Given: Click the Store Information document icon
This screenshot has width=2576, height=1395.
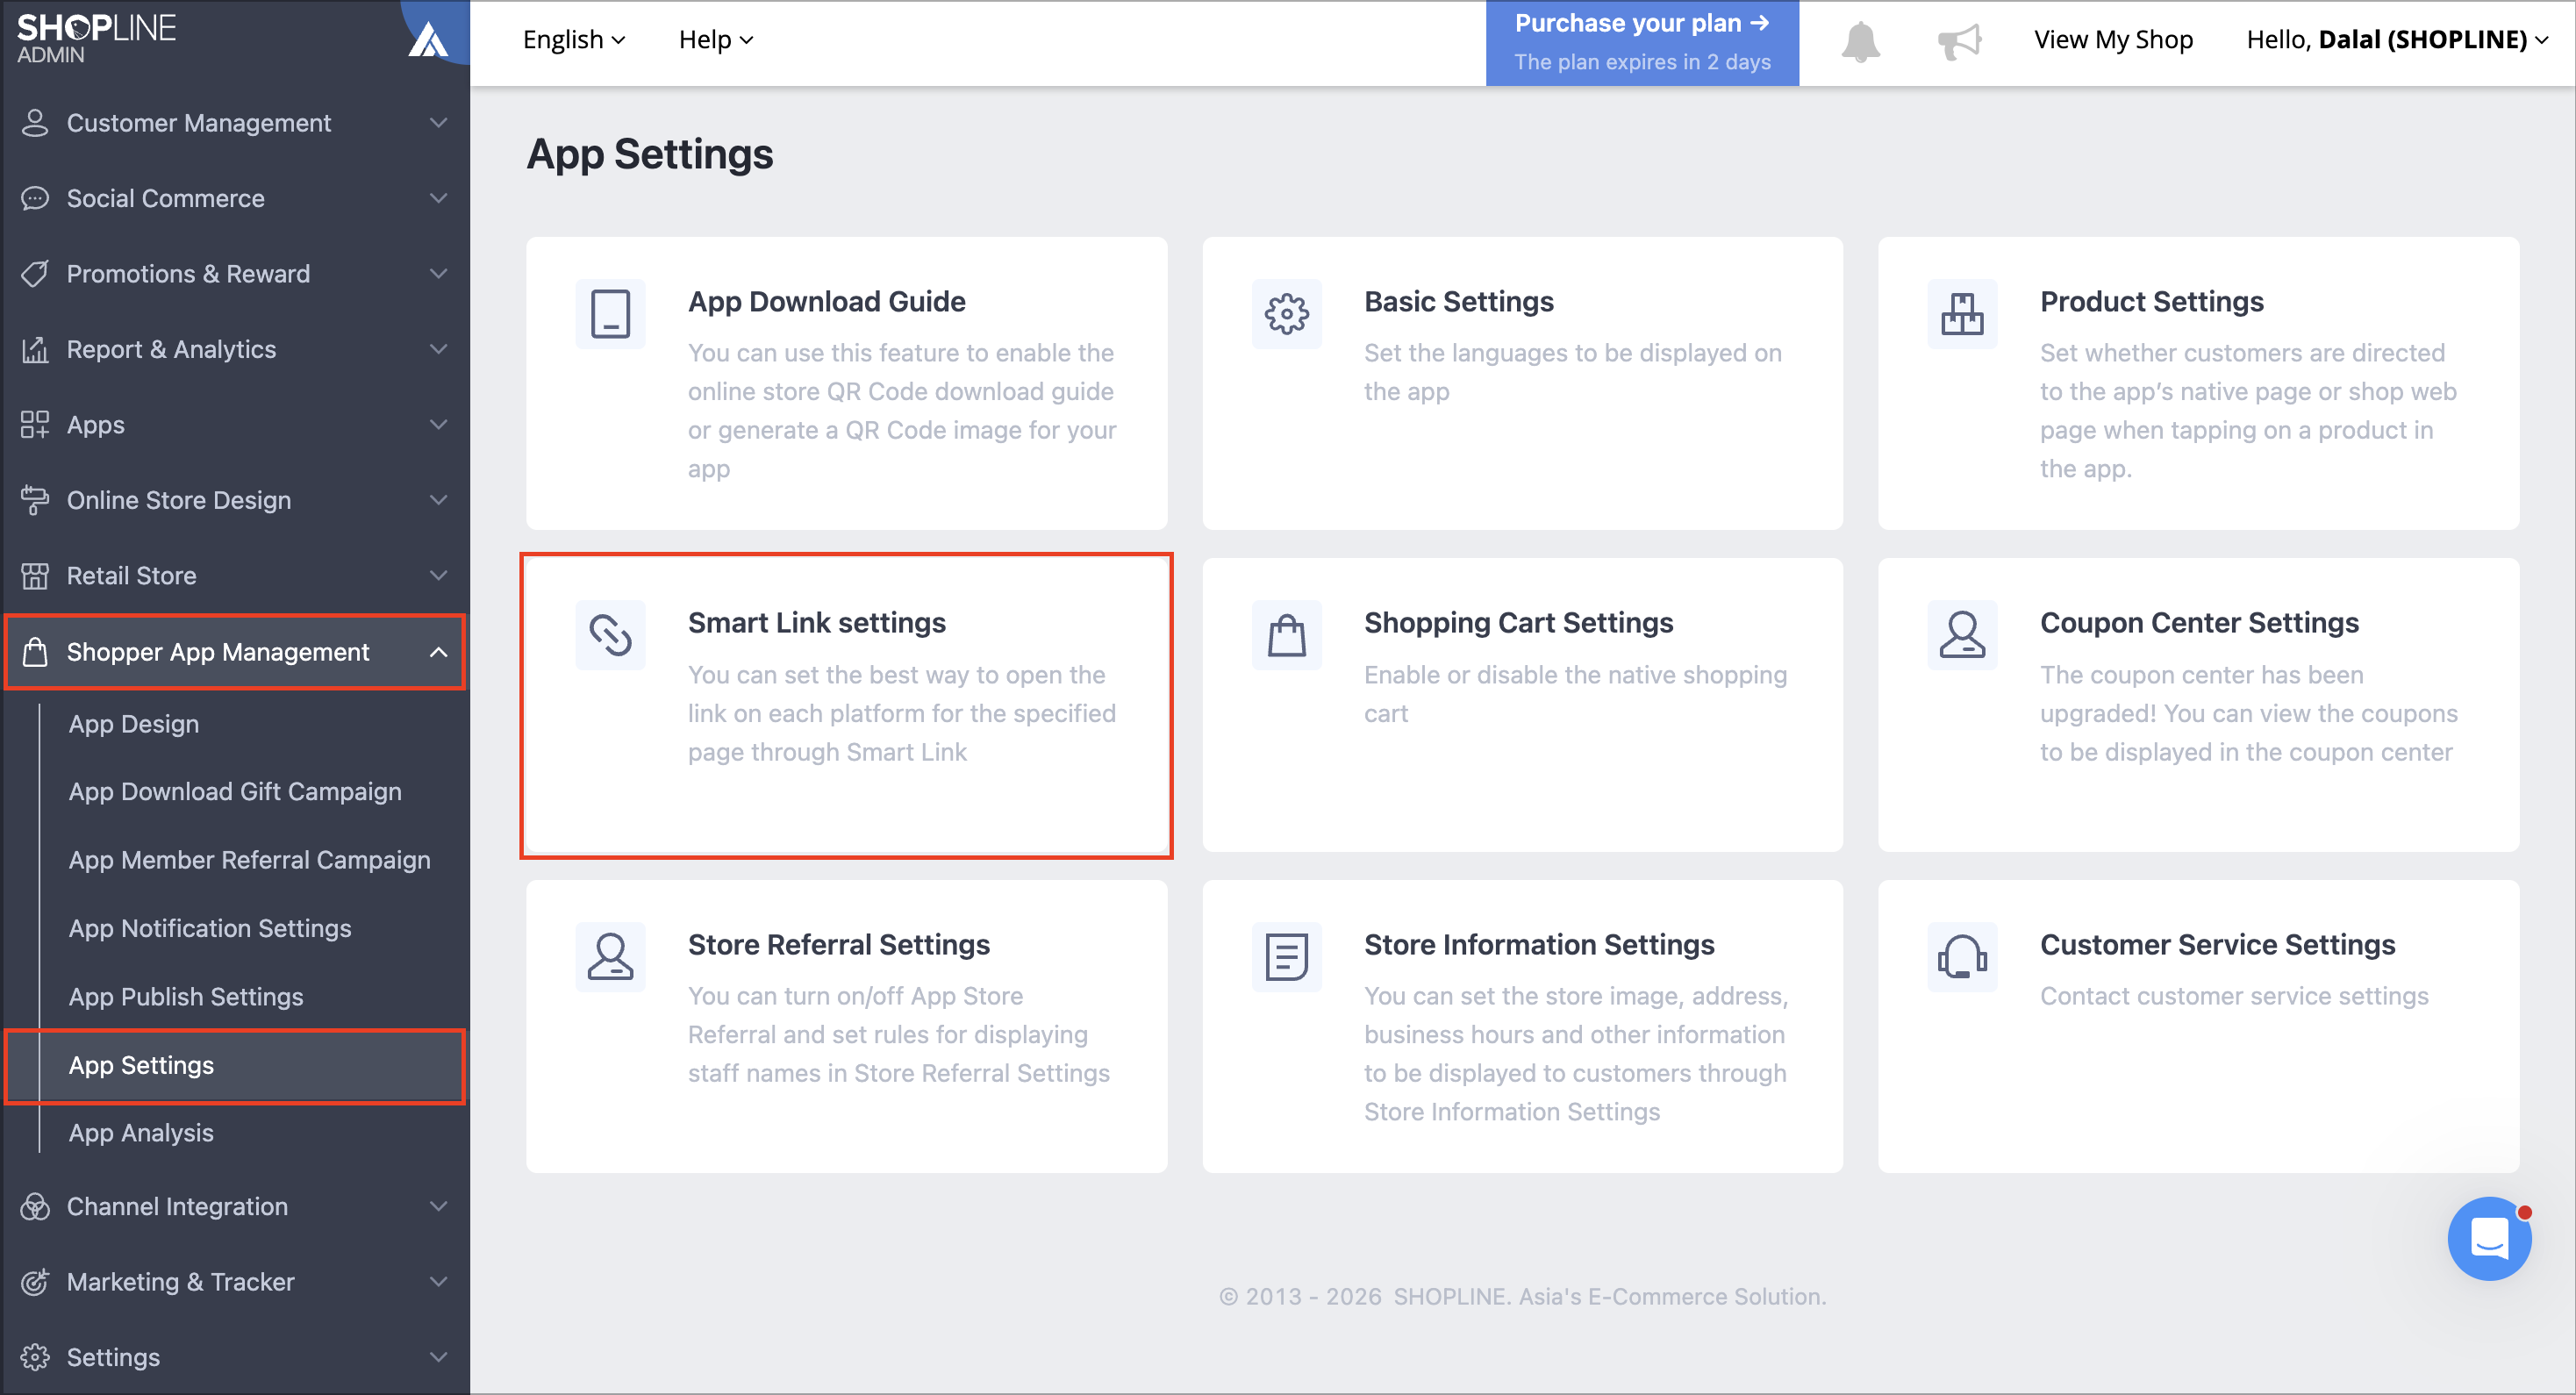Looking at the screenshot, I should (x=1286, y=957).
